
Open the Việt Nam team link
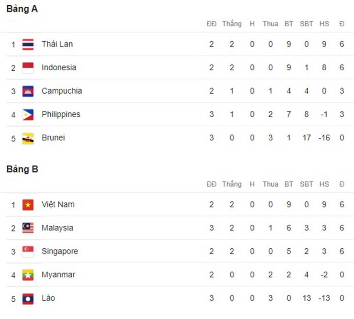click(57, 204)
